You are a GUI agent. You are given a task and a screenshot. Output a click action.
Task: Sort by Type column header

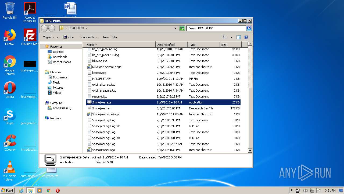204,45
